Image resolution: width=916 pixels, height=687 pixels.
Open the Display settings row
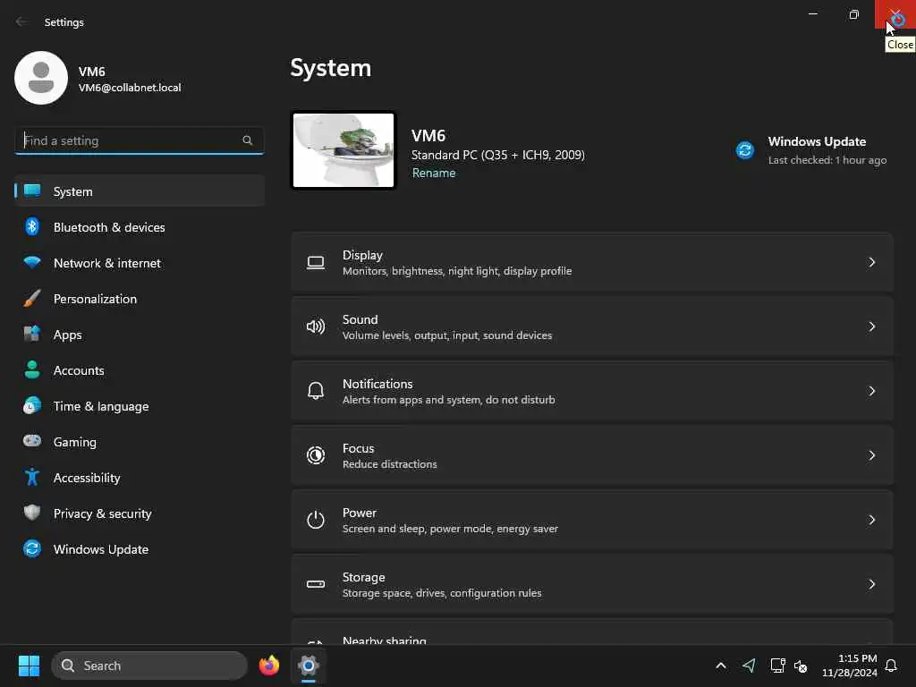click(x=592, y=262)
